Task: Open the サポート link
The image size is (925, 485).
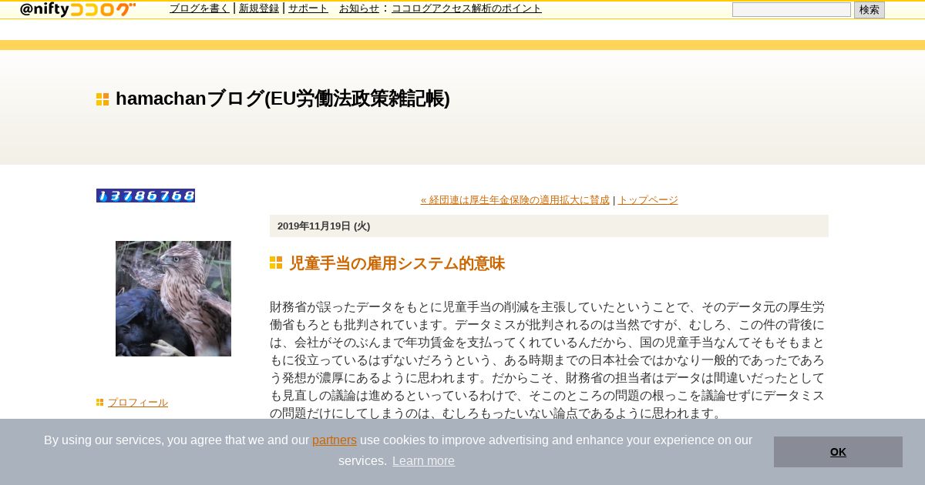Action: [x=308, y=8]
